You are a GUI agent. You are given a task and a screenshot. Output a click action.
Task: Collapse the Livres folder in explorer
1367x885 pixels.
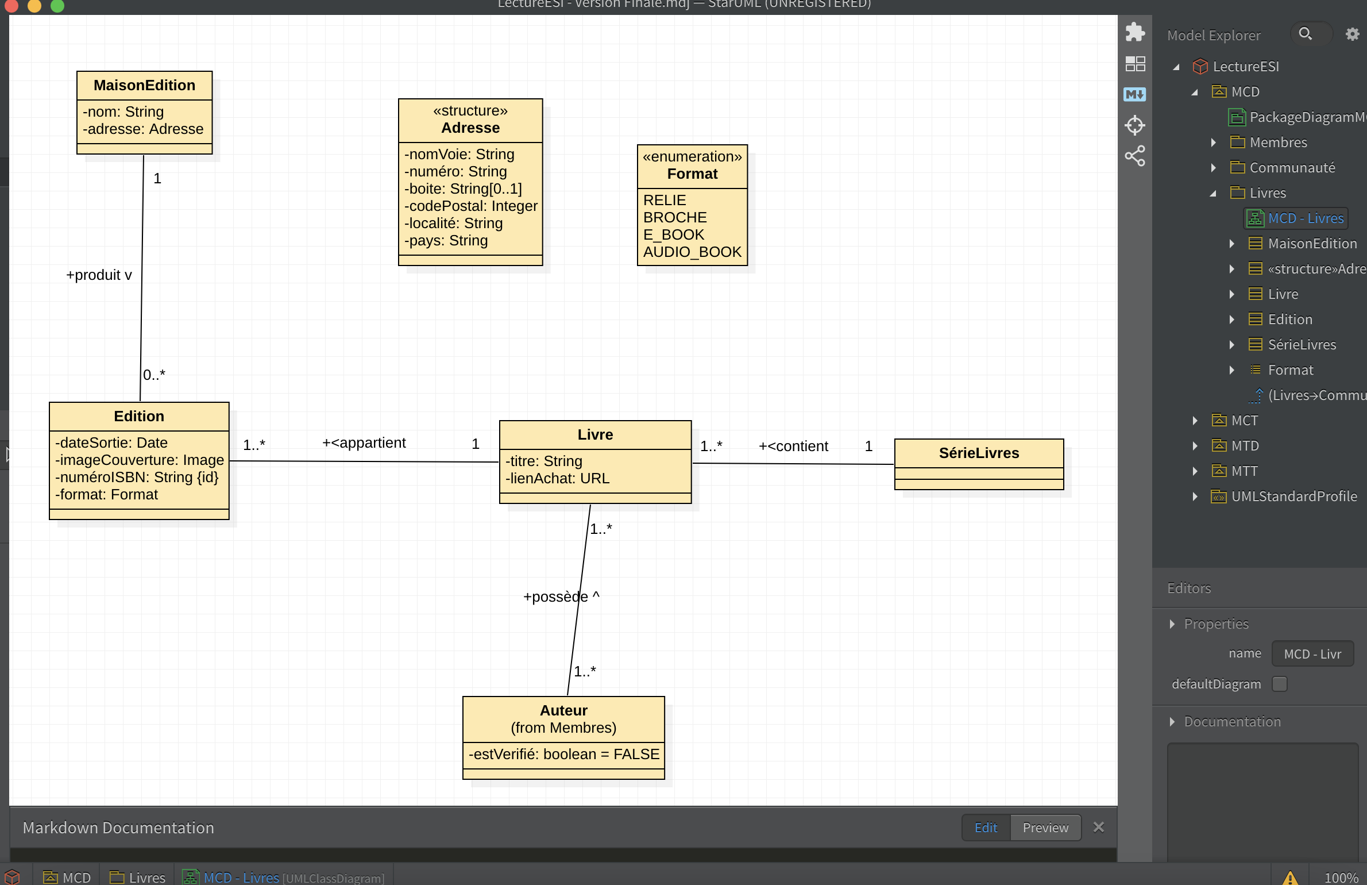pyautogui.click(x=1214, y=193)
